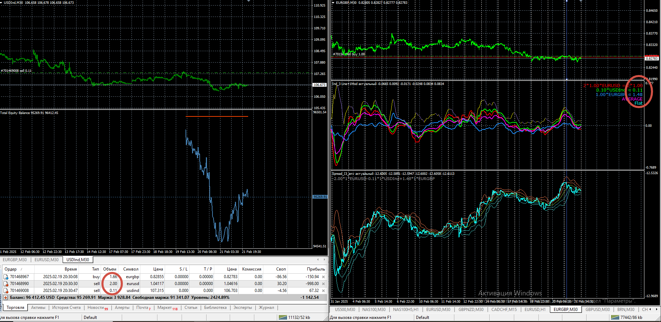The image size is (661, 322).
Task: Click the Default profile in right status bar
Action: coord(422,317)
